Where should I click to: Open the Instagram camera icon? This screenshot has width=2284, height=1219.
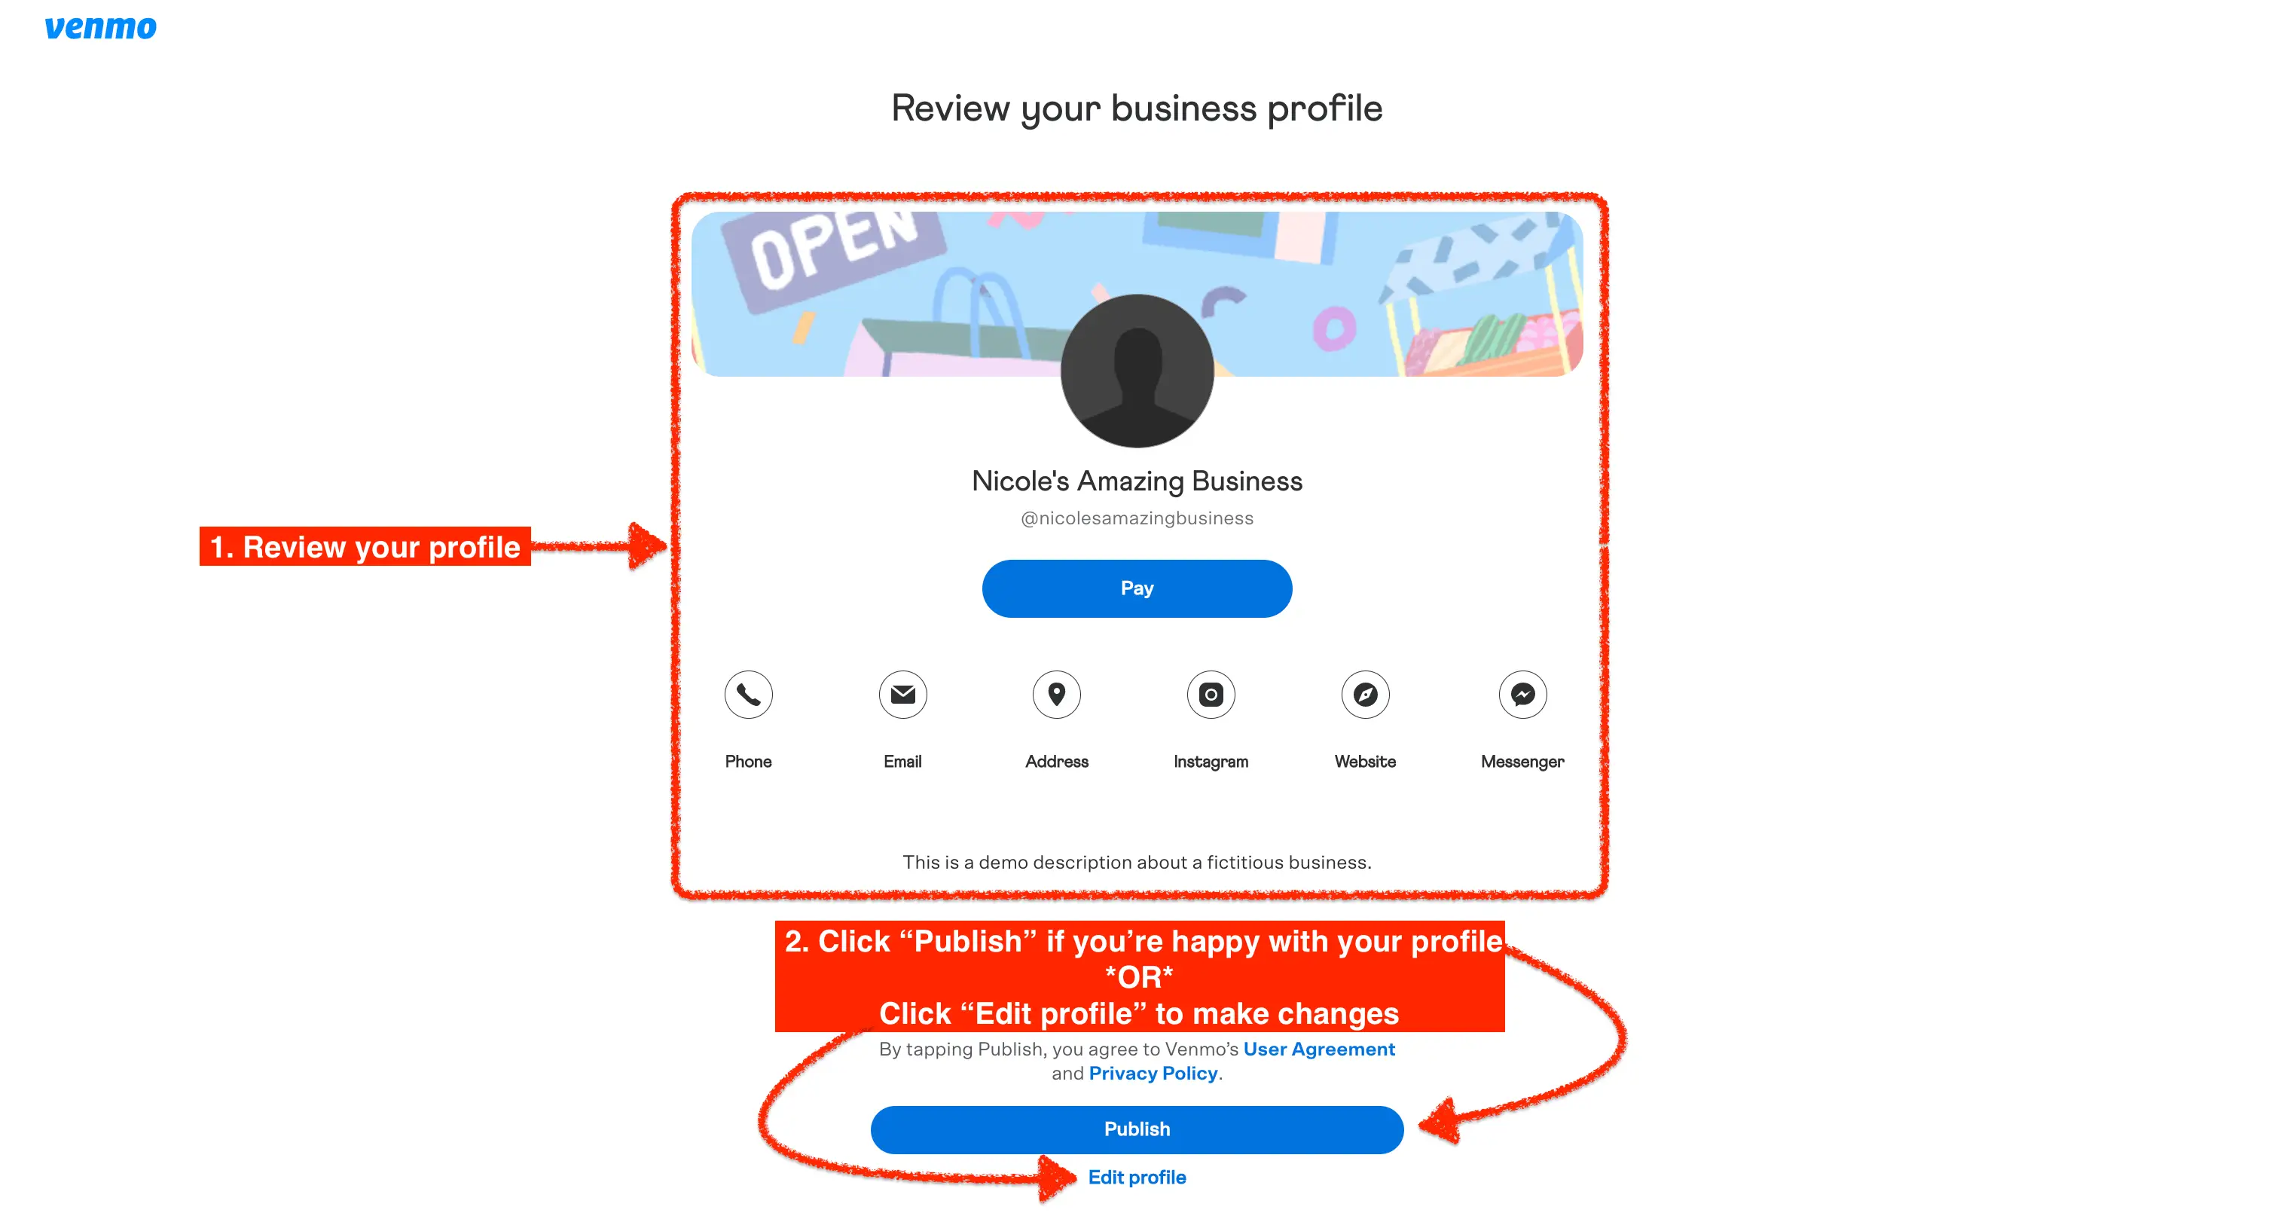[1211, 694]
